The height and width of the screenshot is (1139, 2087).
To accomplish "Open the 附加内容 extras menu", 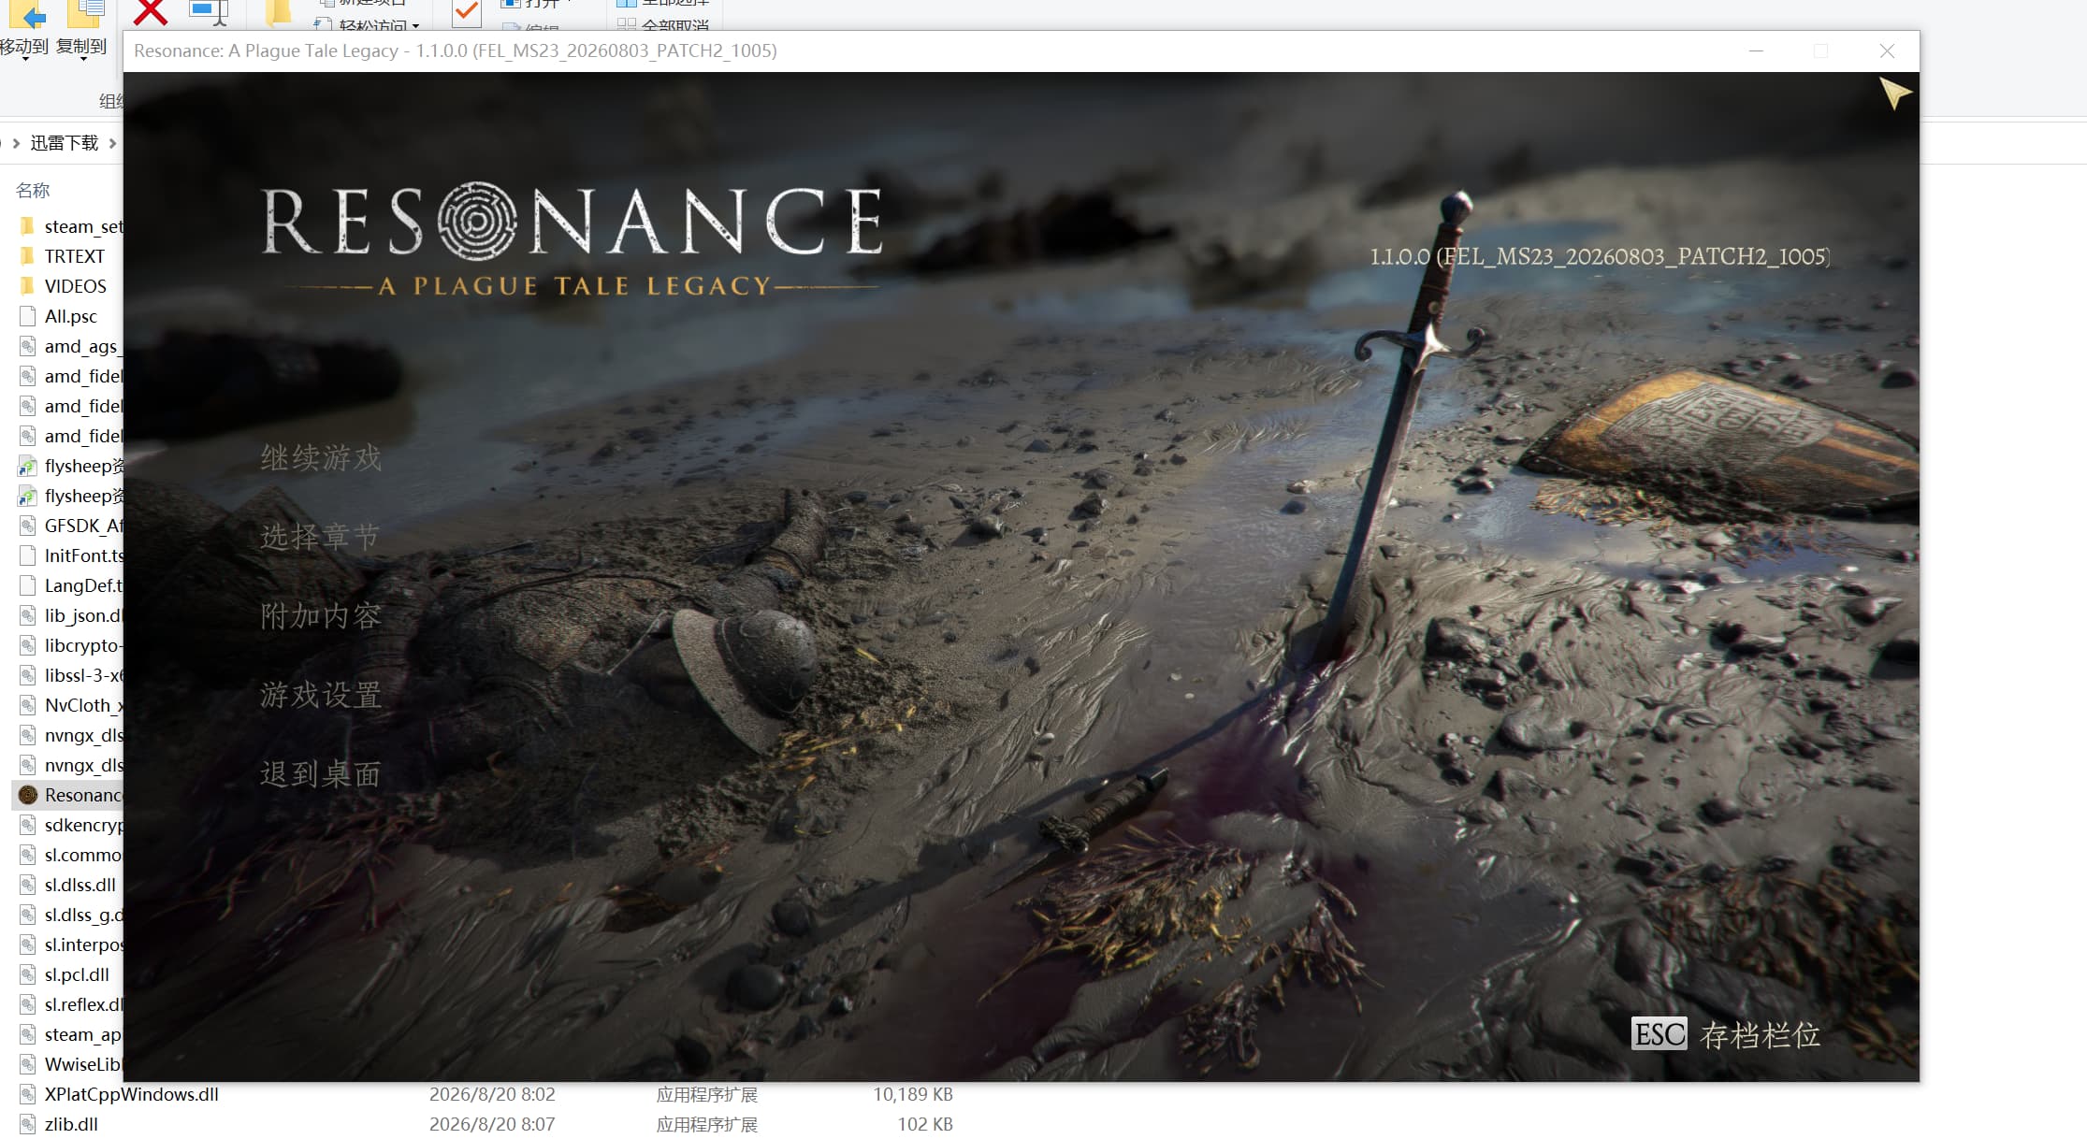I will pyautogui.click(x=321, y=616).
